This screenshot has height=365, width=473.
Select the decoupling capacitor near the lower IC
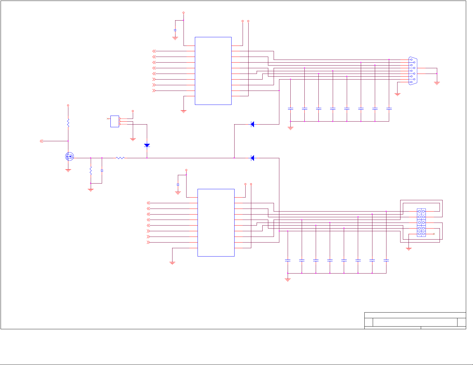coord(178,185)
